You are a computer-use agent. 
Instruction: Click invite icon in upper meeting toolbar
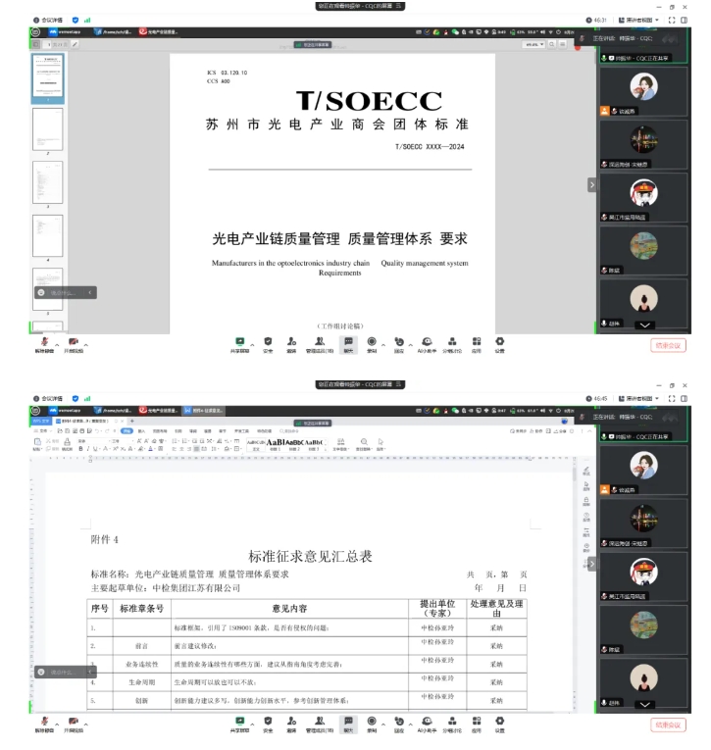coord(291,341)
